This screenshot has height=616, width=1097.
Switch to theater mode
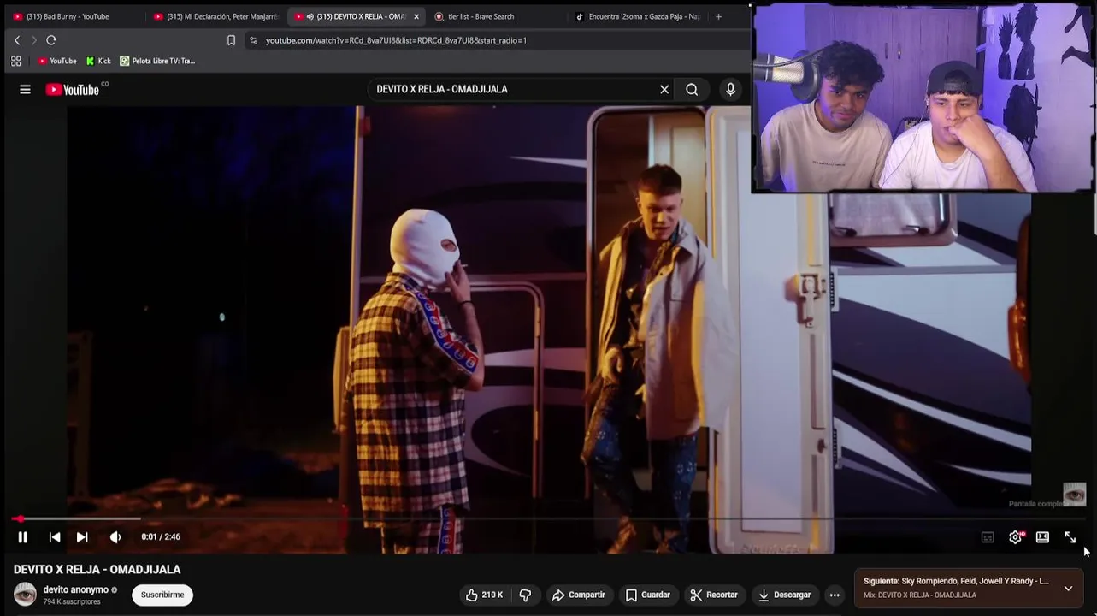point(1042,537)
